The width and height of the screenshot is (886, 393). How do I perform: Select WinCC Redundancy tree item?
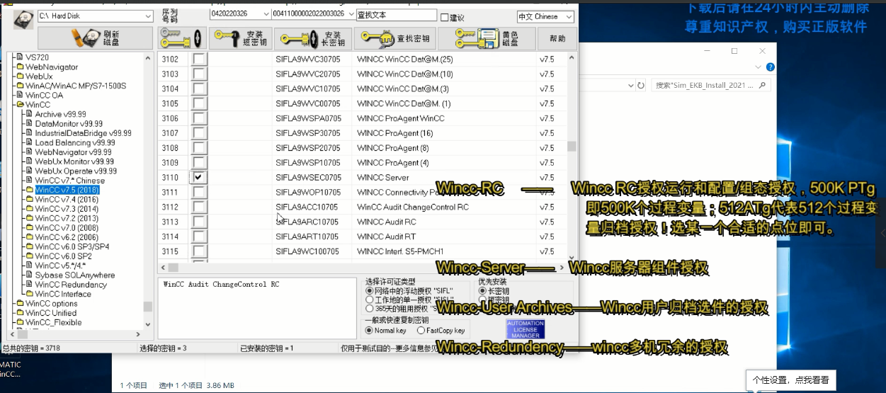71,285
